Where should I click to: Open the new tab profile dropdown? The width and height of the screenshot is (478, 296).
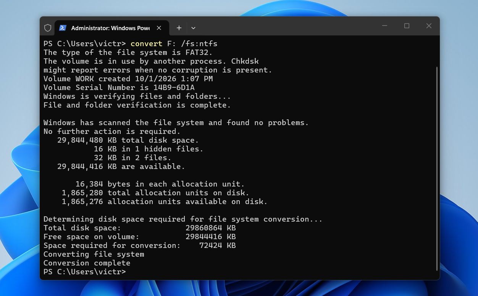(x=193, y=28)
